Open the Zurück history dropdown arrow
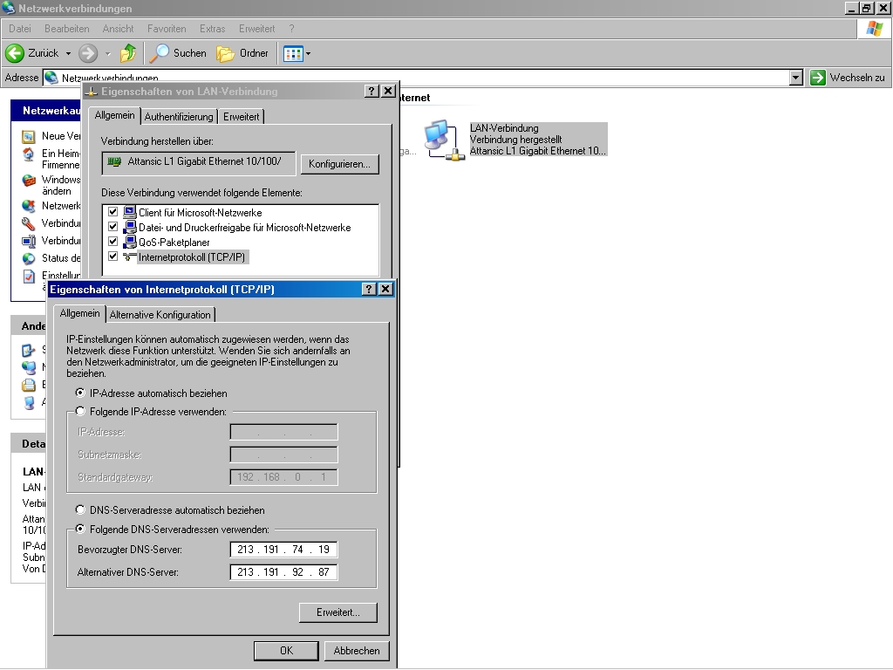 pos(68,53)
